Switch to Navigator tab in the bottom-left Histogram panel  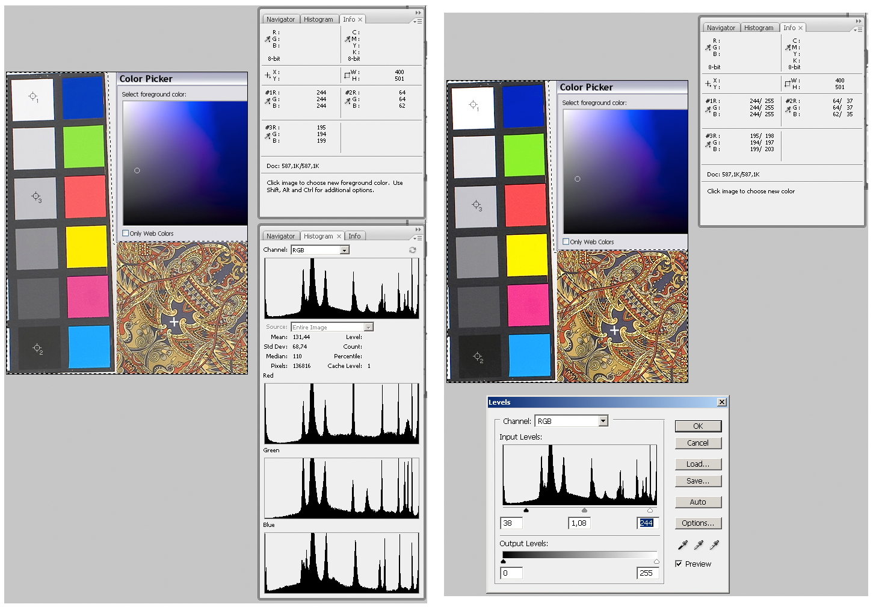tap(280, 236)
